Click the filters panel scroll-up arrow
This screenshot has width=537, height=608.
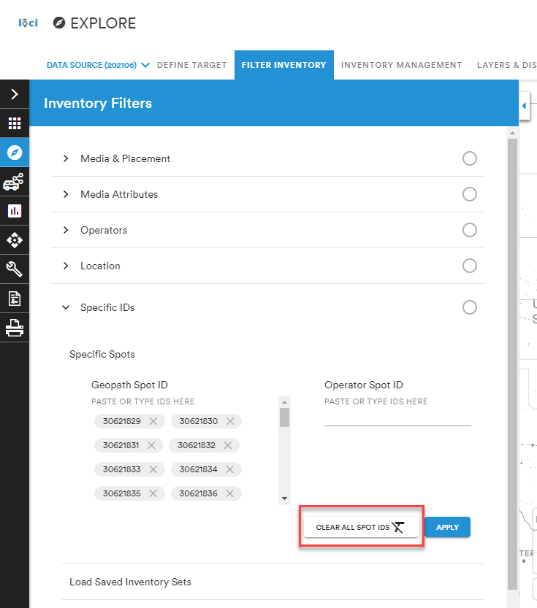513,133
